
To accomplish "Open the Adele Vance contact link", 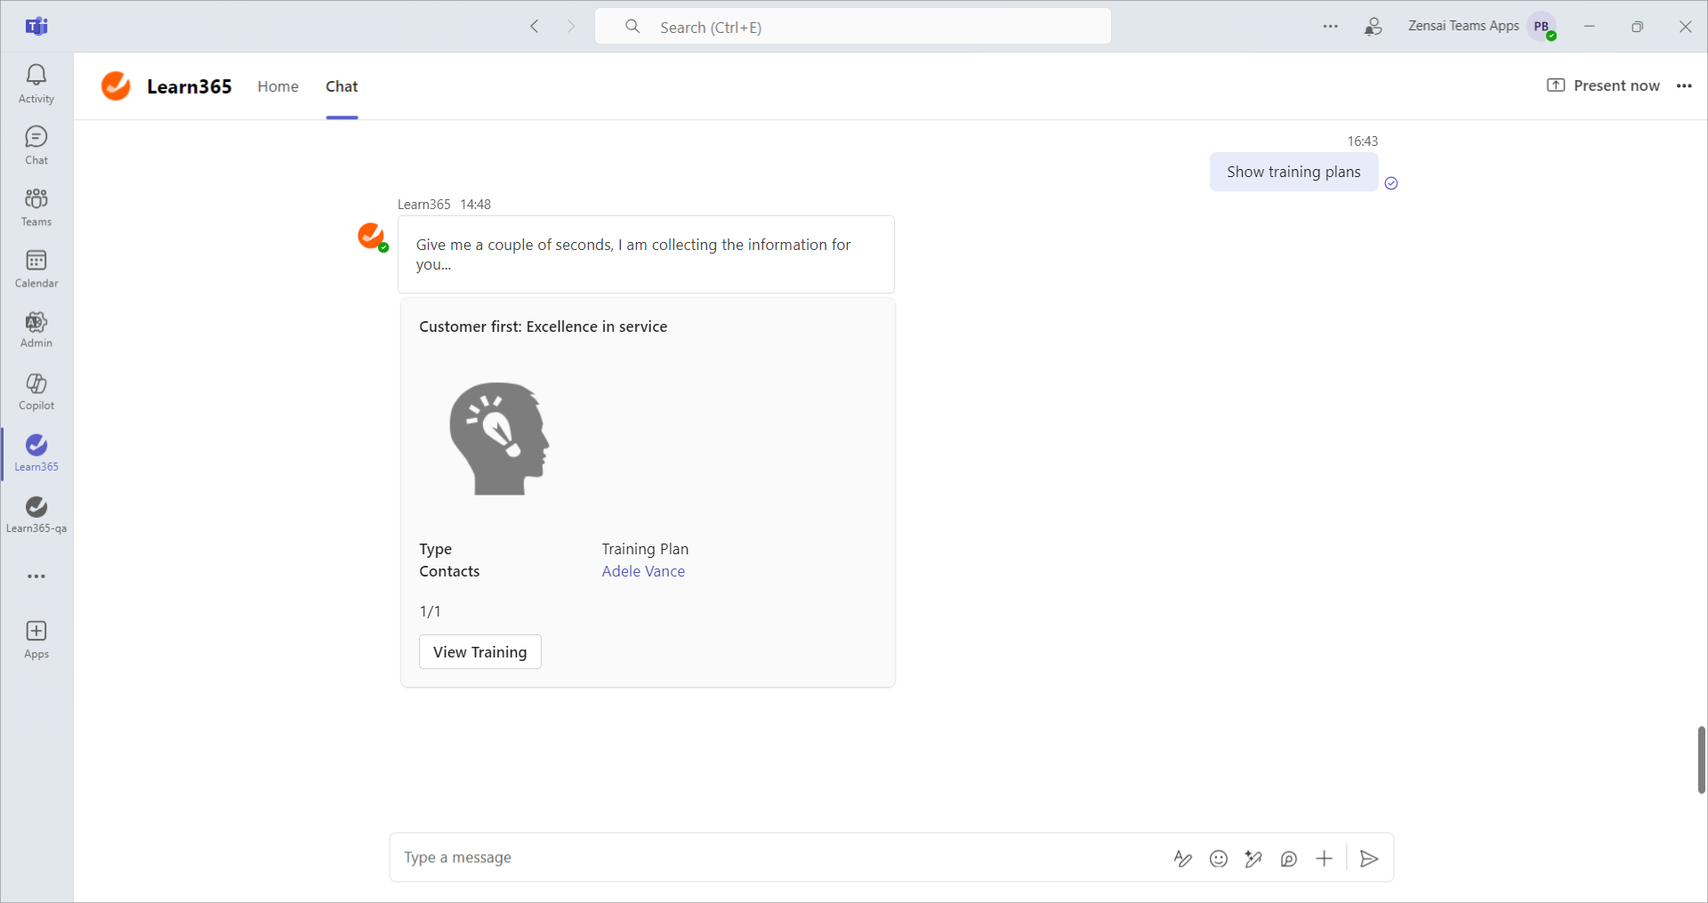I will [643, 571].
